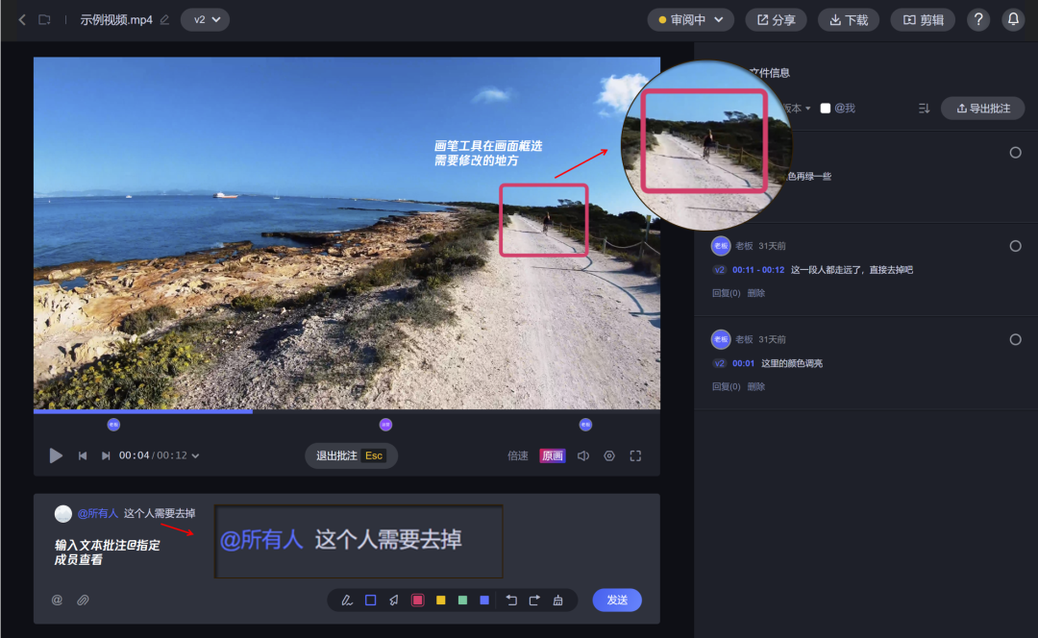Screen dimensions: 1038x638
Task: Expand the 审阅中 status dropdown
Action: pyautogui.click(x=690, y=19)
